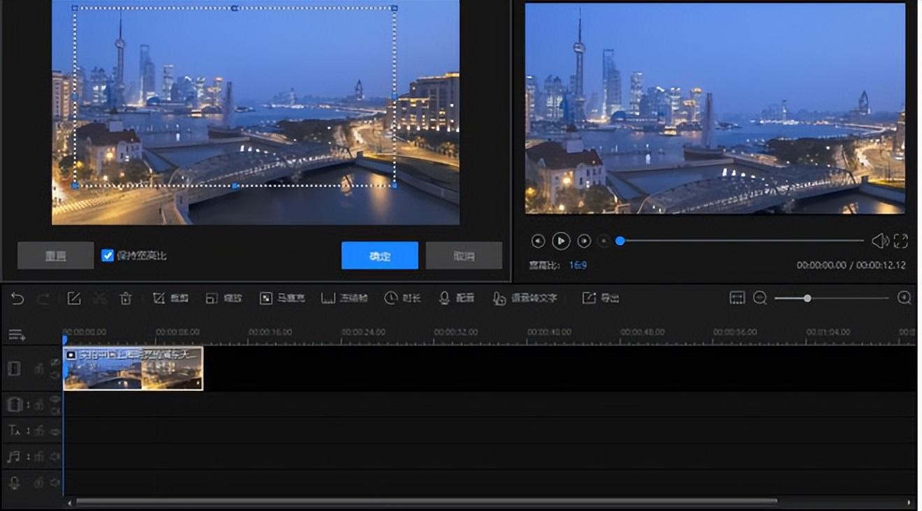Mute preview with the speaker icon
The height and width of the screenshot is (511, 922).
click(x=880, y=241)
